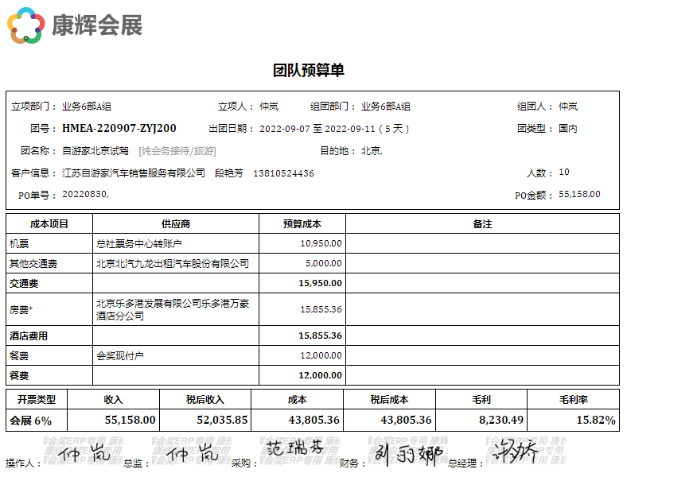The width and height of the screenshot is (697, 477).
Task: Click the 团队预算单 document title
Action: coord(309,71)
